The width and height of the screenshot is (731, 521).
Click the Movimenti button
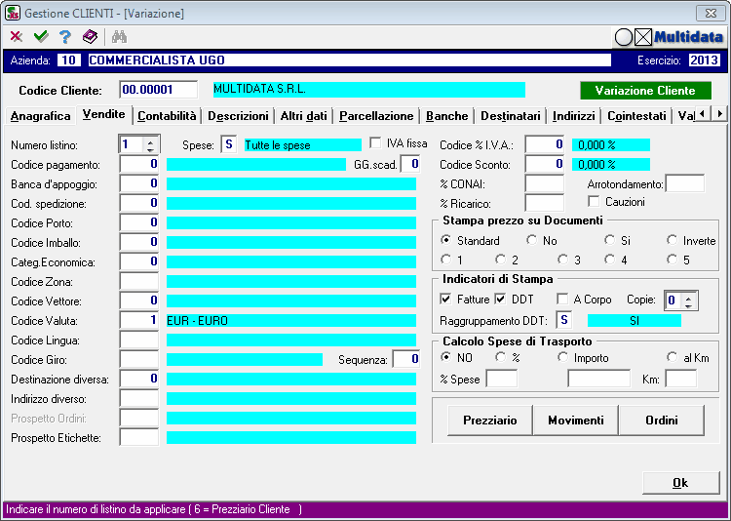tap(576, 421)
